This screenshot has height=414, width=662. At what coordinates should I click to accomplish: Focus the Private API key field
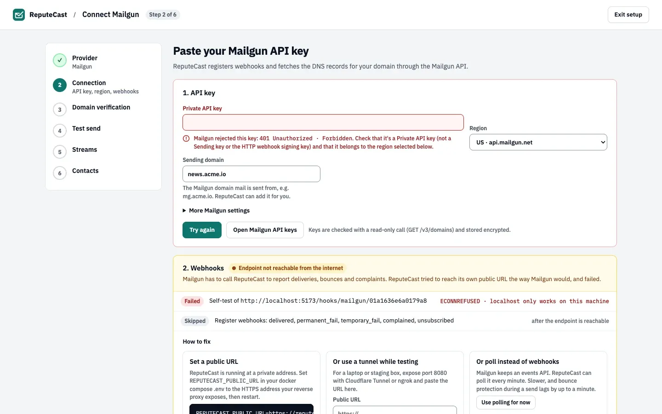pos(323,122)
